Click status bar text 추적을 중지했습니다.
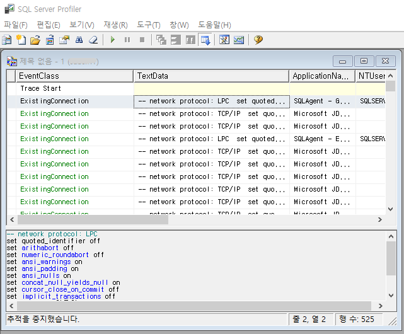Viewport: 404px width, 334px height. click(x=43, y=320)
